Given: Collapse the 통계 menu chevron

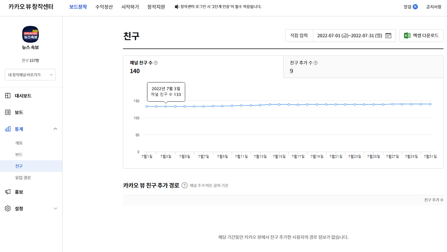Looking at the screenshot, I should click(x=55, y=129).
